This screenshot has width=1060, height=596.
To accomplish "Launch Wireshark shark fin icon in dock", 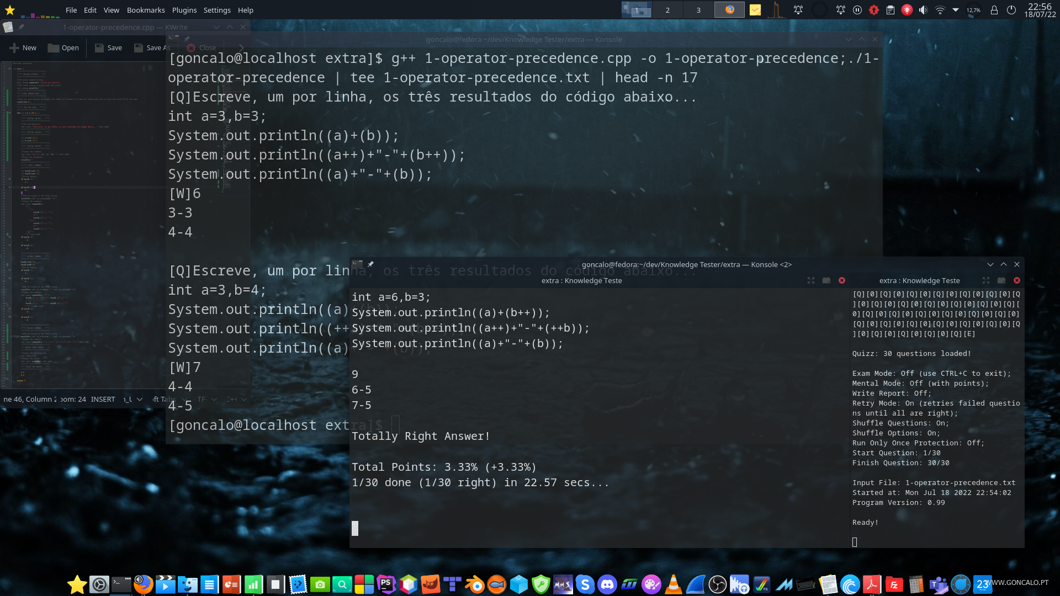I will (696, 584).
